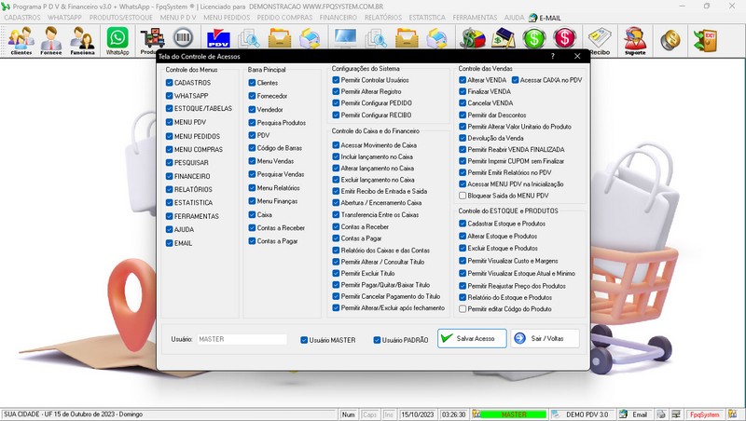Toggle Contas a Pagar in Barra Principal
This screenshot has width=746, height=421.
coord(252,241)
